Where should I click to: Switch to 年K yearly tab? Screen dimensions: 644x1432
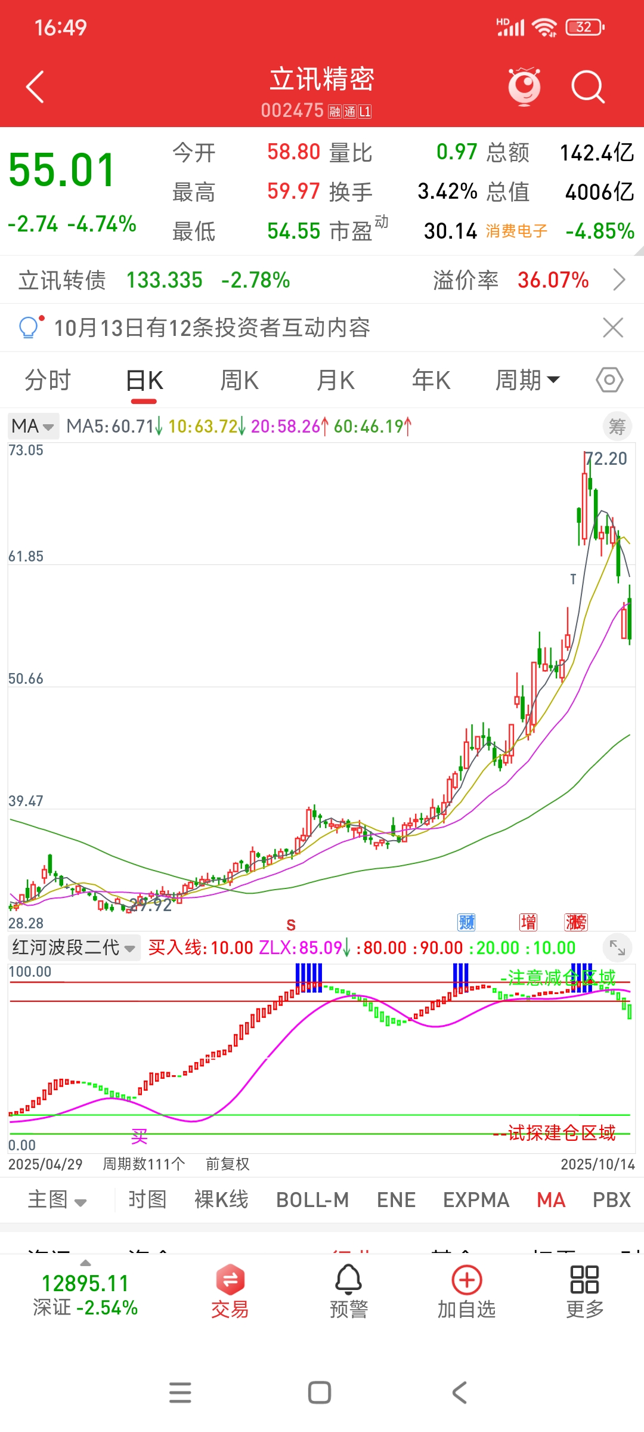point(431,380)
